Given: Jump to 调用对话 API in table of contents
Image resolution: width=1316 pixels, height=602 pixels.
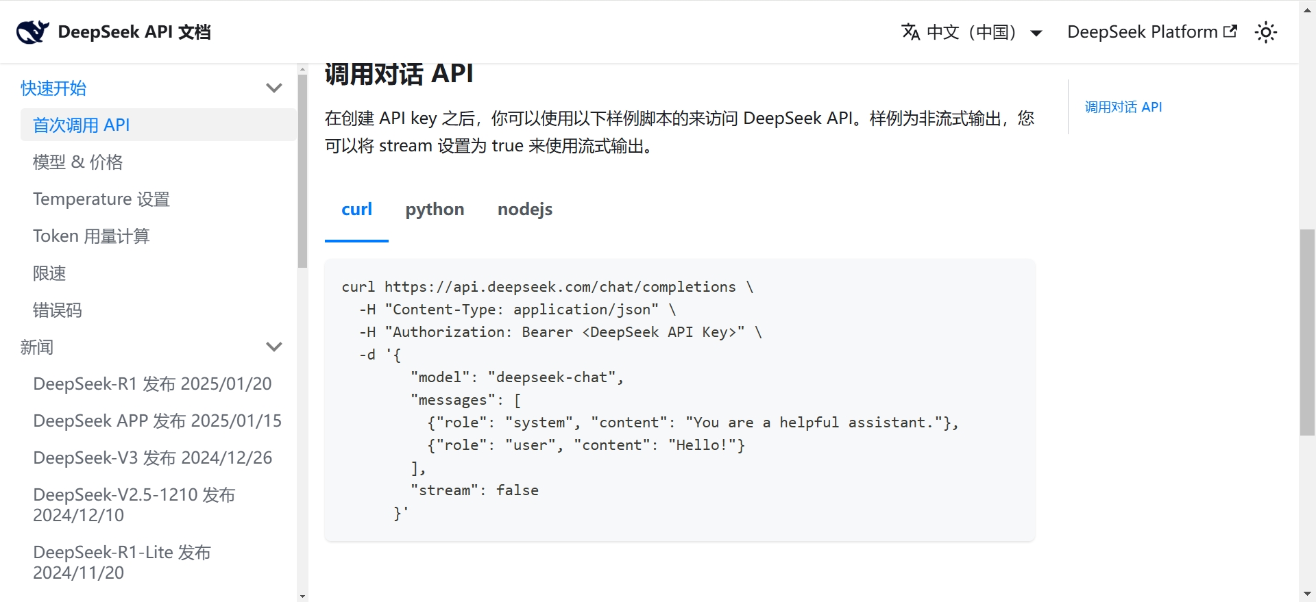Looking at the screenshot, I should (x=1123, y=107).
